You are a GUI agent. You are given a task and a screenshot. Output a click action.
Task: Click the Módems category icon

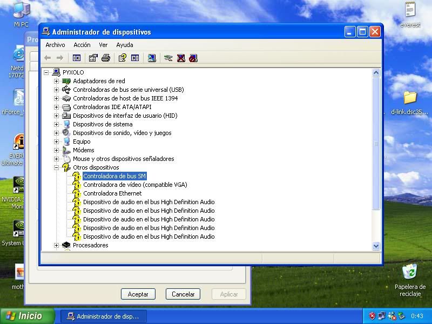[x=66, y=150]
